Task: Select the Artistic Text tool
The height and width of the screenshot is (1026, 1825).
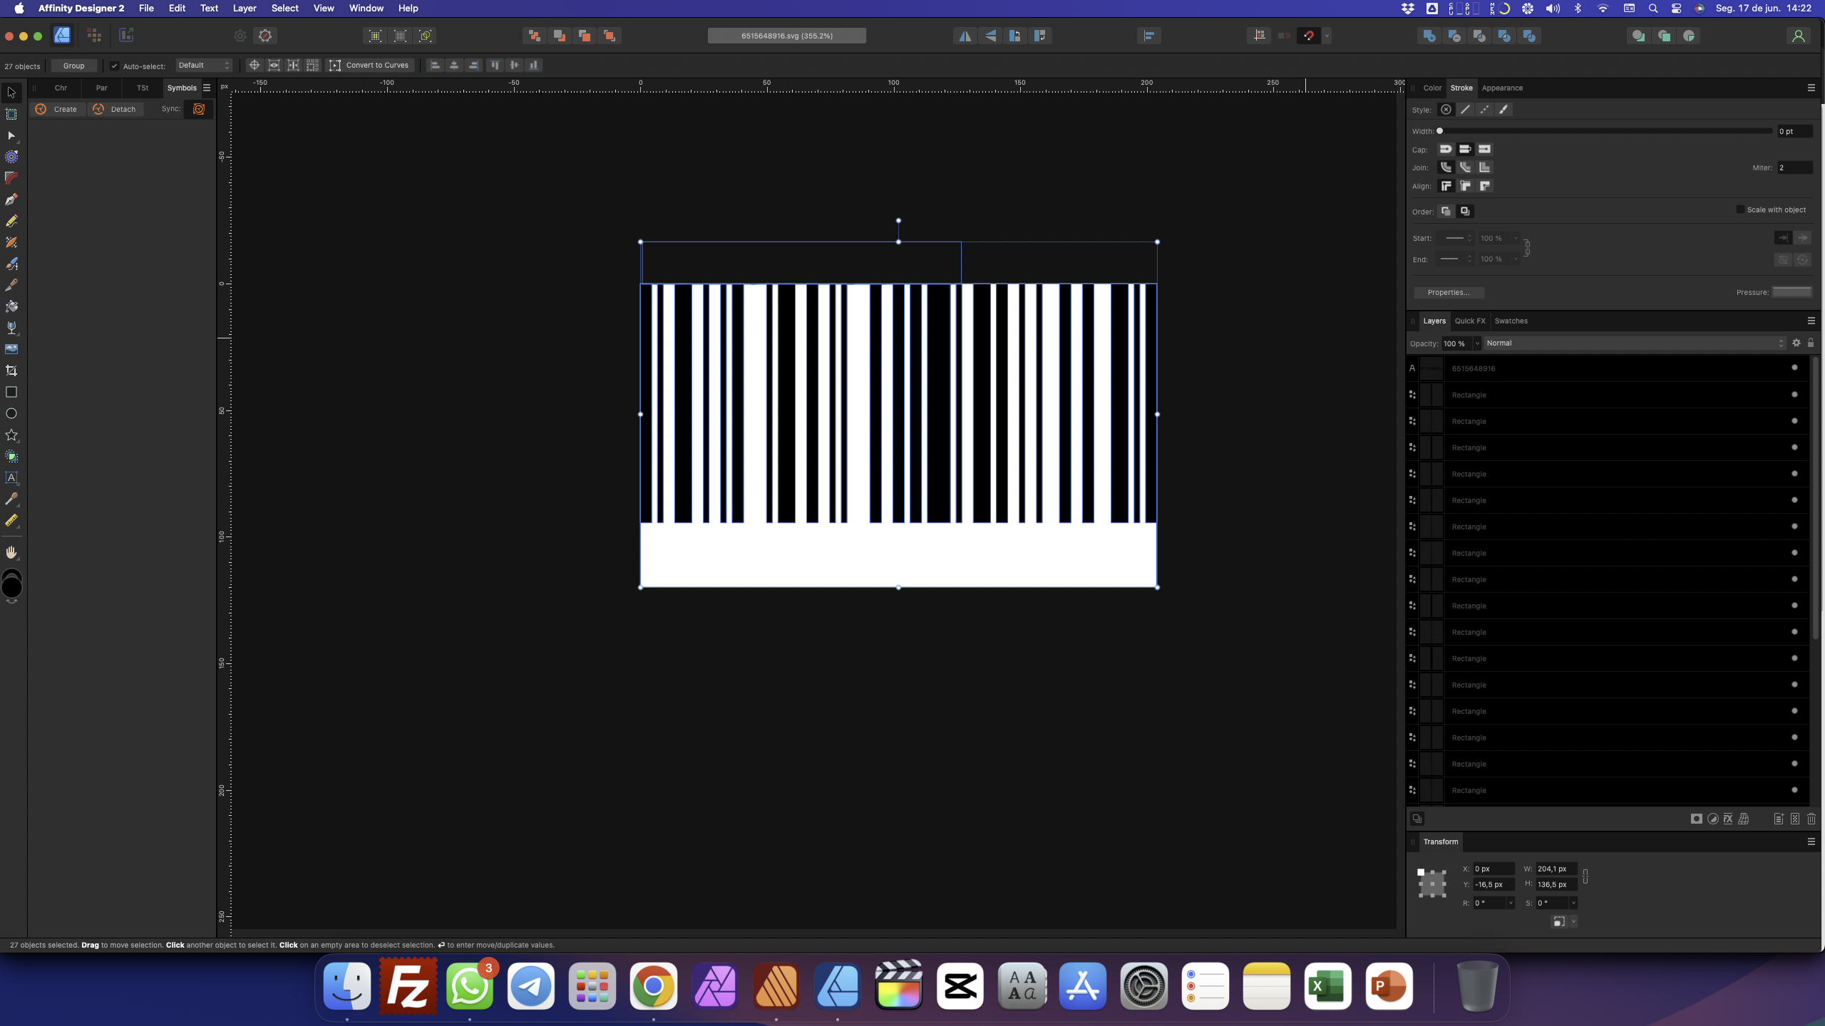Action: click(x=11, y=477)
